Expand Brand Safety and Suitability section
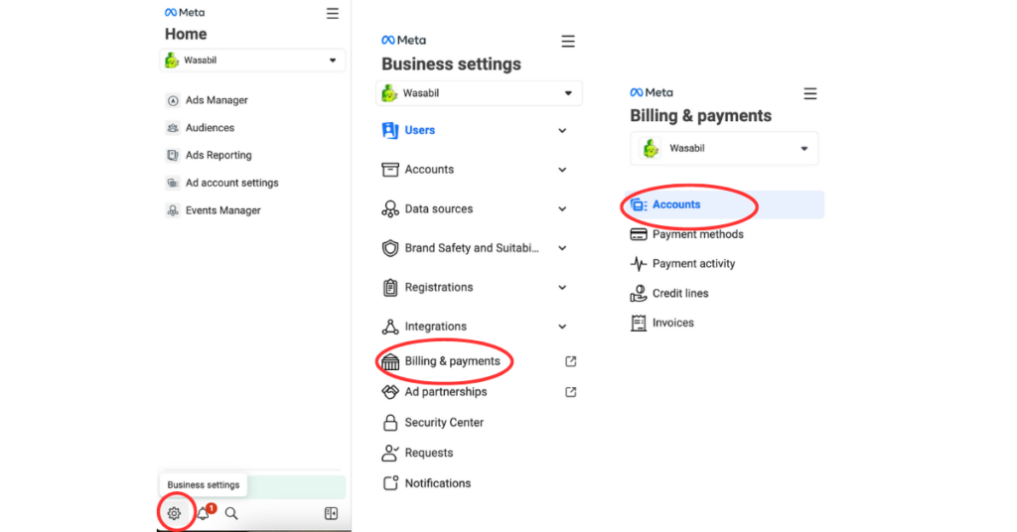 point(562,248)
